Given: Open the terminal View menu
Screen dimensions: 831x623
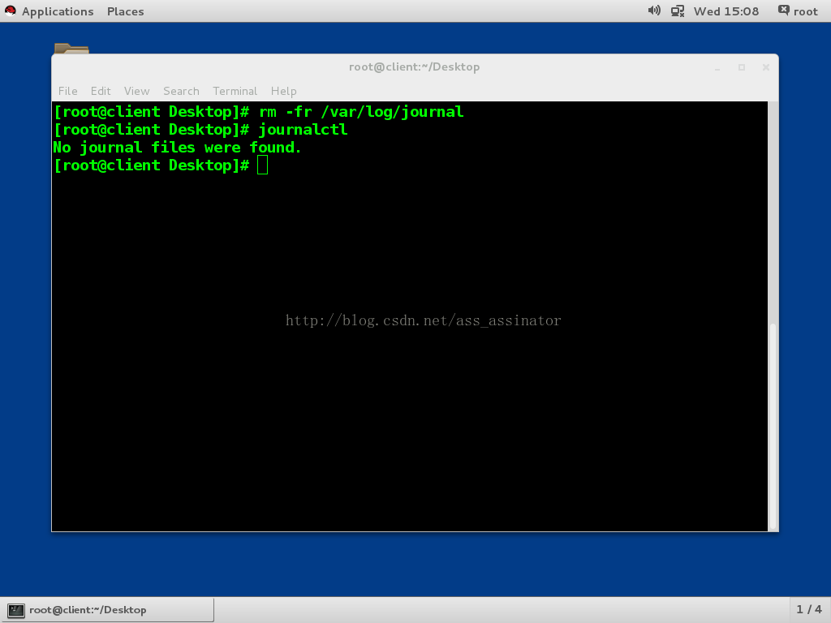Looking at the screenshot, I should click(x=136, y=91).
